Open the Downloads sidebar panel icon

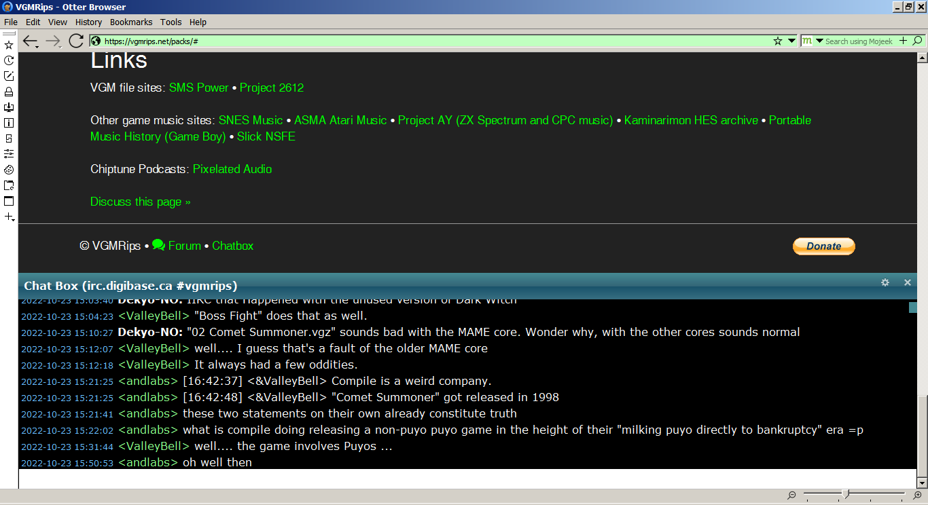[9, 107]
